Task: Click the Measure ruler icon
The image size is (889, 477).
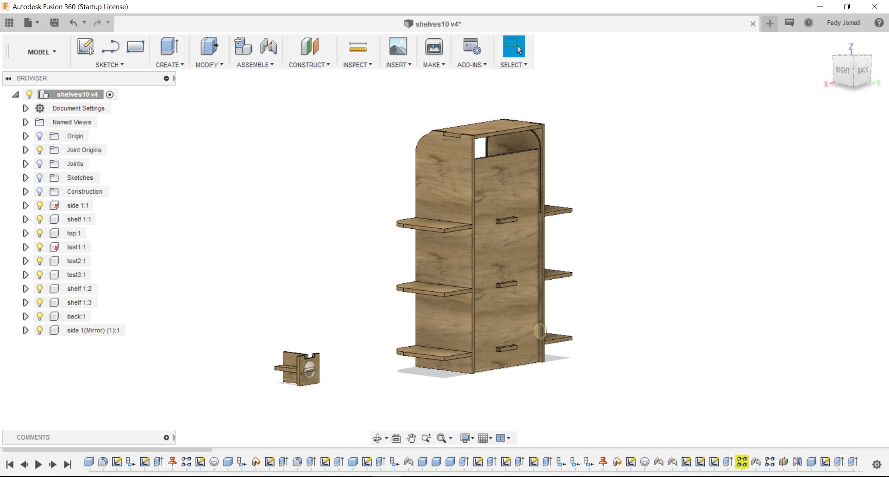Action: (358, 47)
